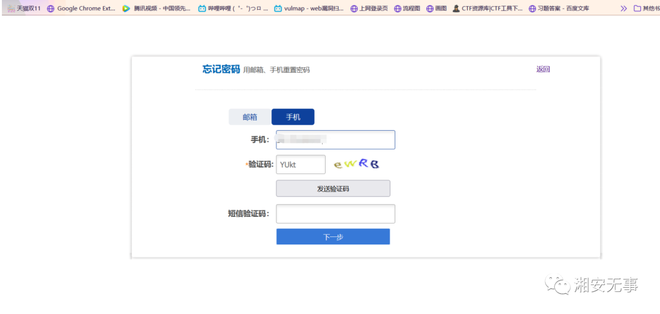Click the CTF资源库 hacker icon

pos(457,8)
